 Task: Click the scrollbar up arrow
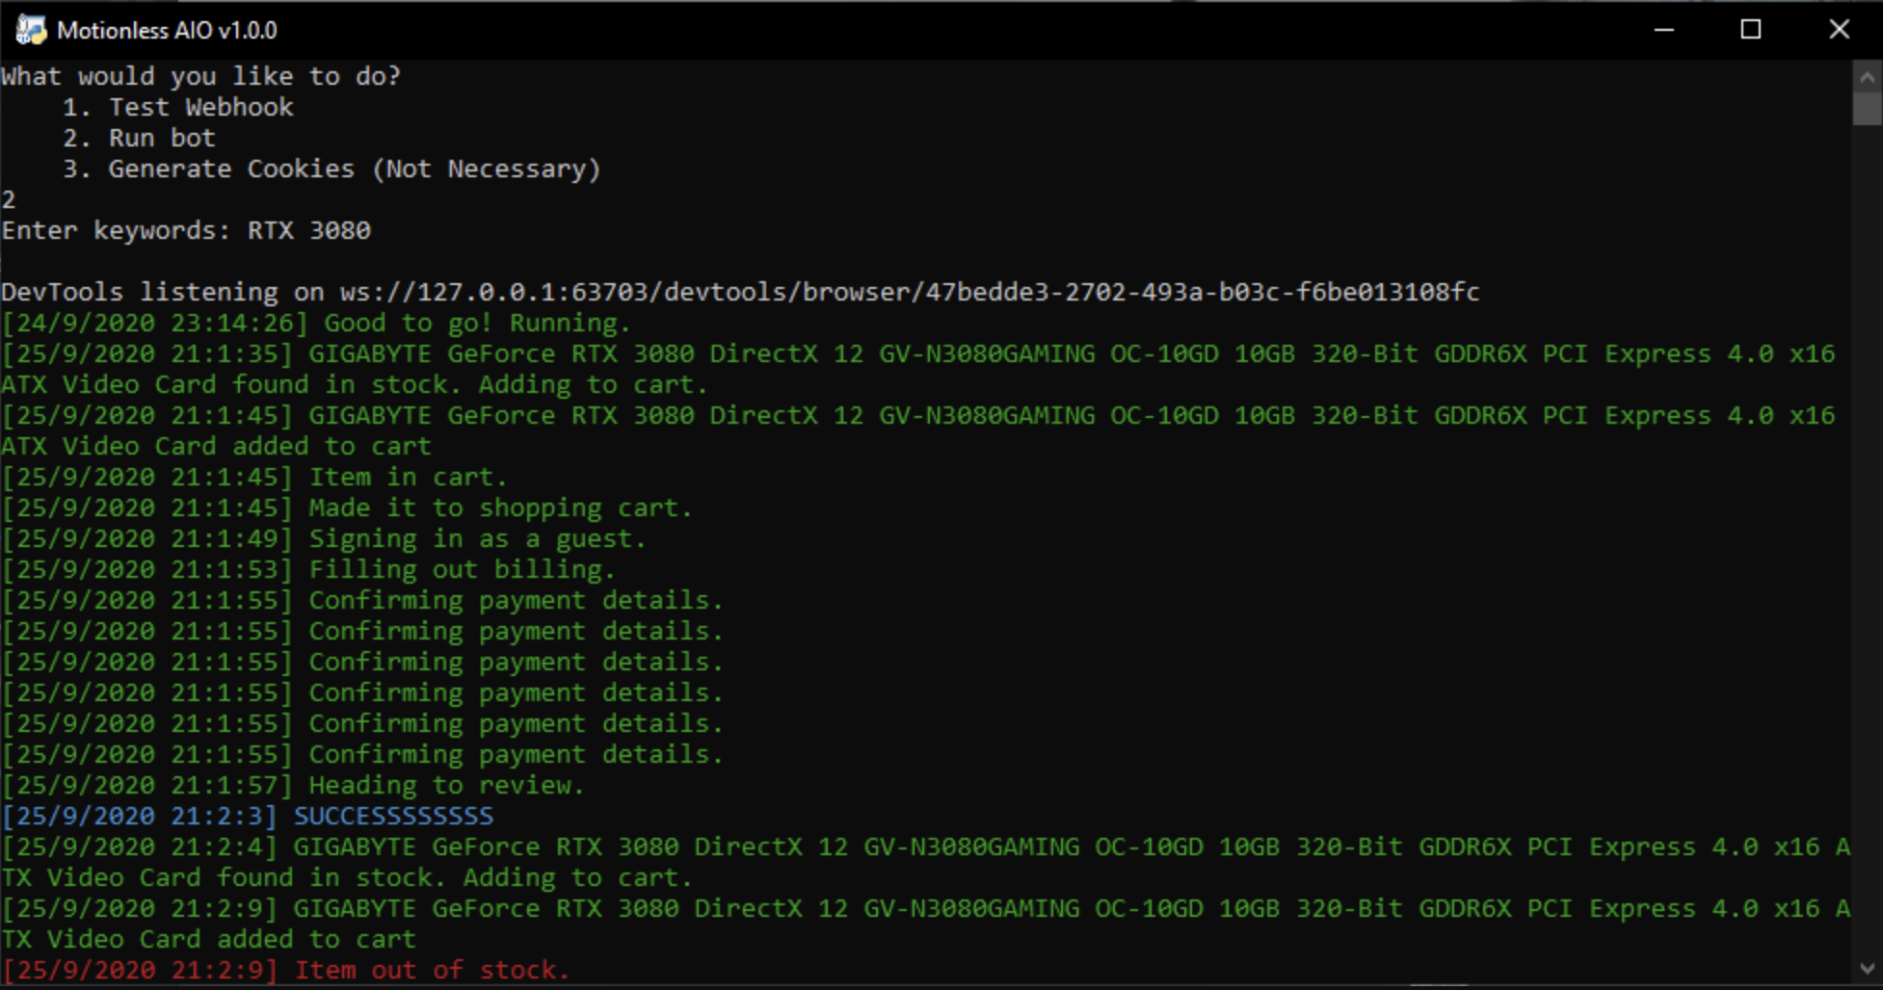(1867, 77)
